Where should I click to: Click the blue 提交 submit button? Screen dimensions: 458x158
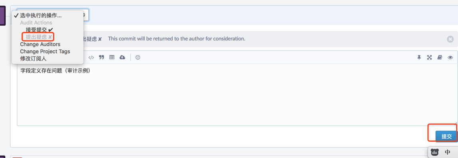tap(446, 136)
